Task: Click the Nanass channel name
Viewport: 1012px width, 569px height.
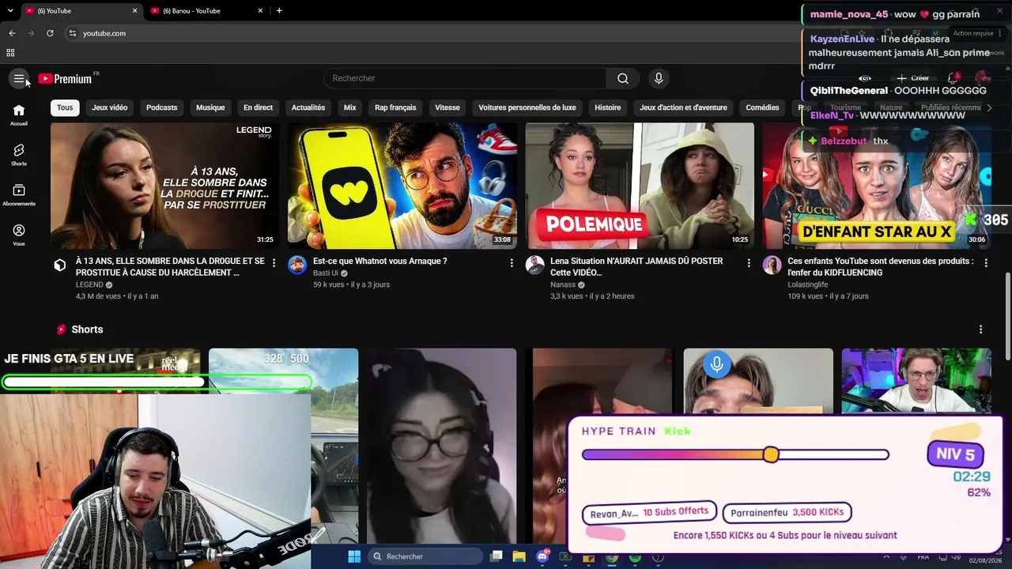Action: click(x=563, y=284)
